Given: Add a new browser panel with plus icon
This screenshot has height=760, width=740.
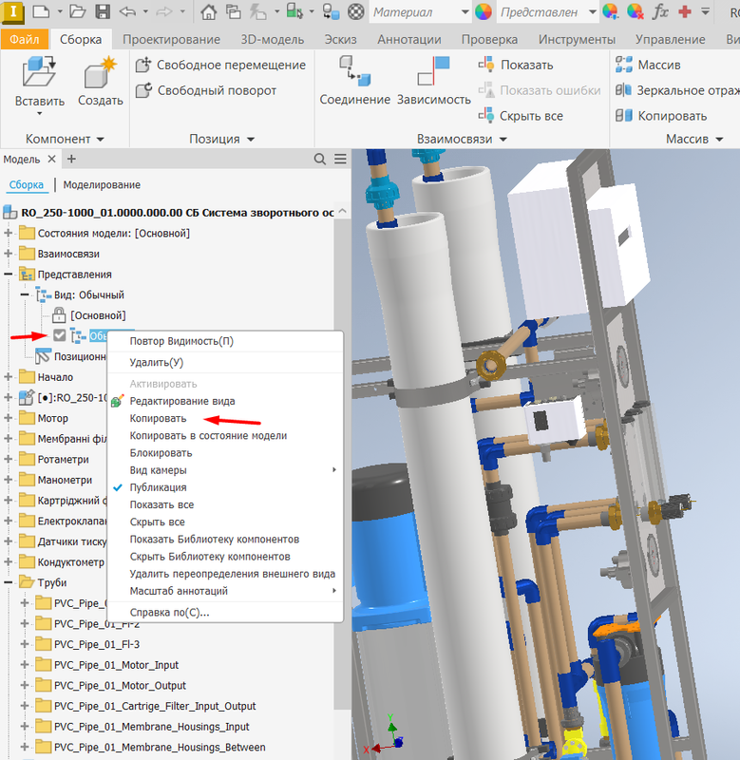Looking at the screenshot, I should (71, 159).
